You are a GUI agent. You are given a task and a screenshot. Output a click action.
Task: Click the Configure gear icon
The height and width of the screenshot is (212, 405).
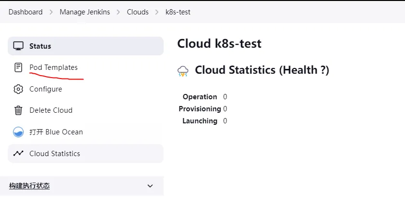pos(18,89)
